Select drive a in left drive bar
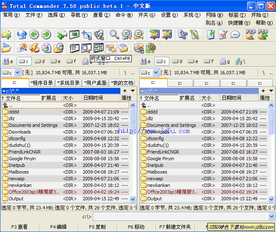Viewport: 276px width, 232px height. point(8,61)
